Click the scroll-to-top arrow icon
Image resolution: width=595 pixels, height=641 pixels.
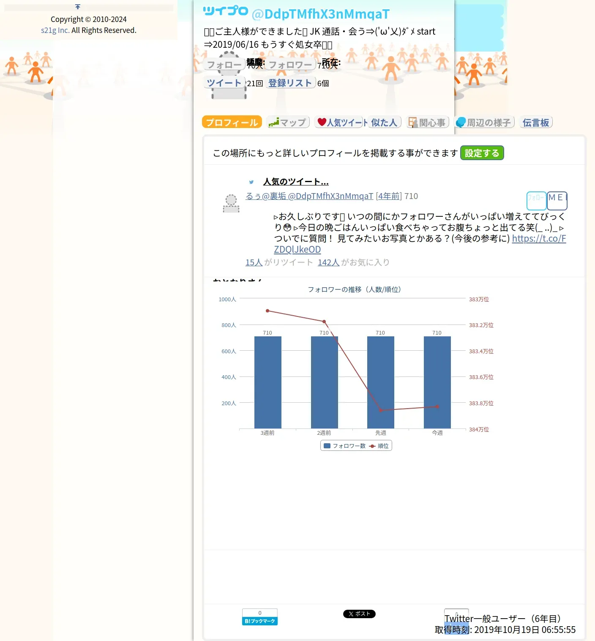78,7
